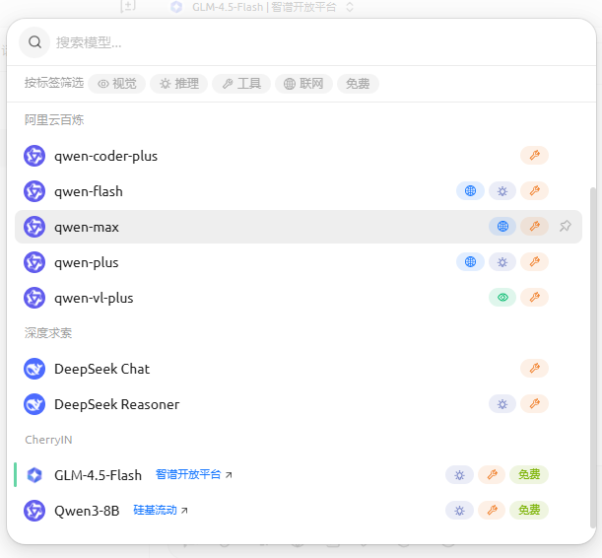The height and width of the screenshot is (558, 602).
Task: Click the free badge on Qwen3-8B
Action: (529, 510)
